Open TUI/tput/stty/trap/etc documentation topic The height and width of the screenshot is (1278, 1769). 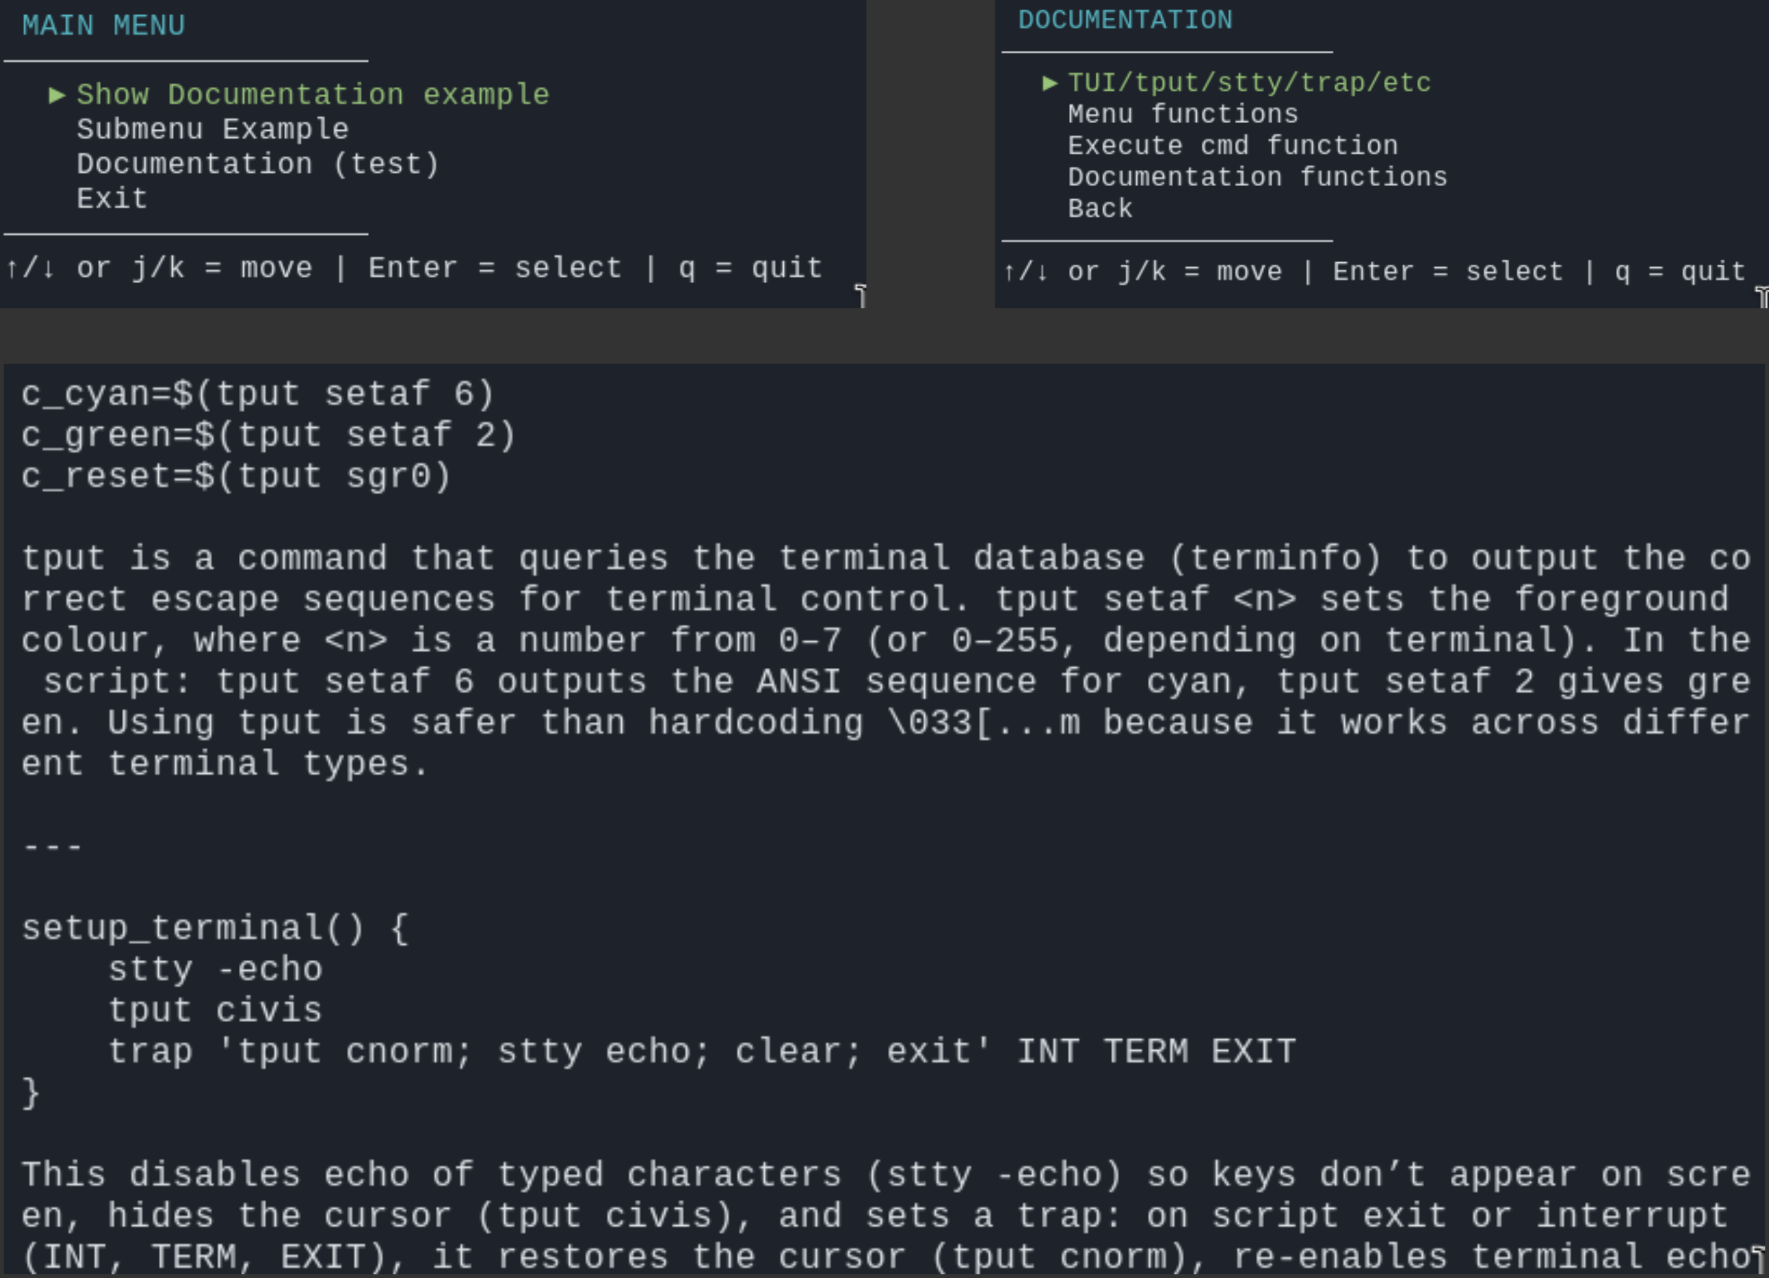[x=1249, y=83]
